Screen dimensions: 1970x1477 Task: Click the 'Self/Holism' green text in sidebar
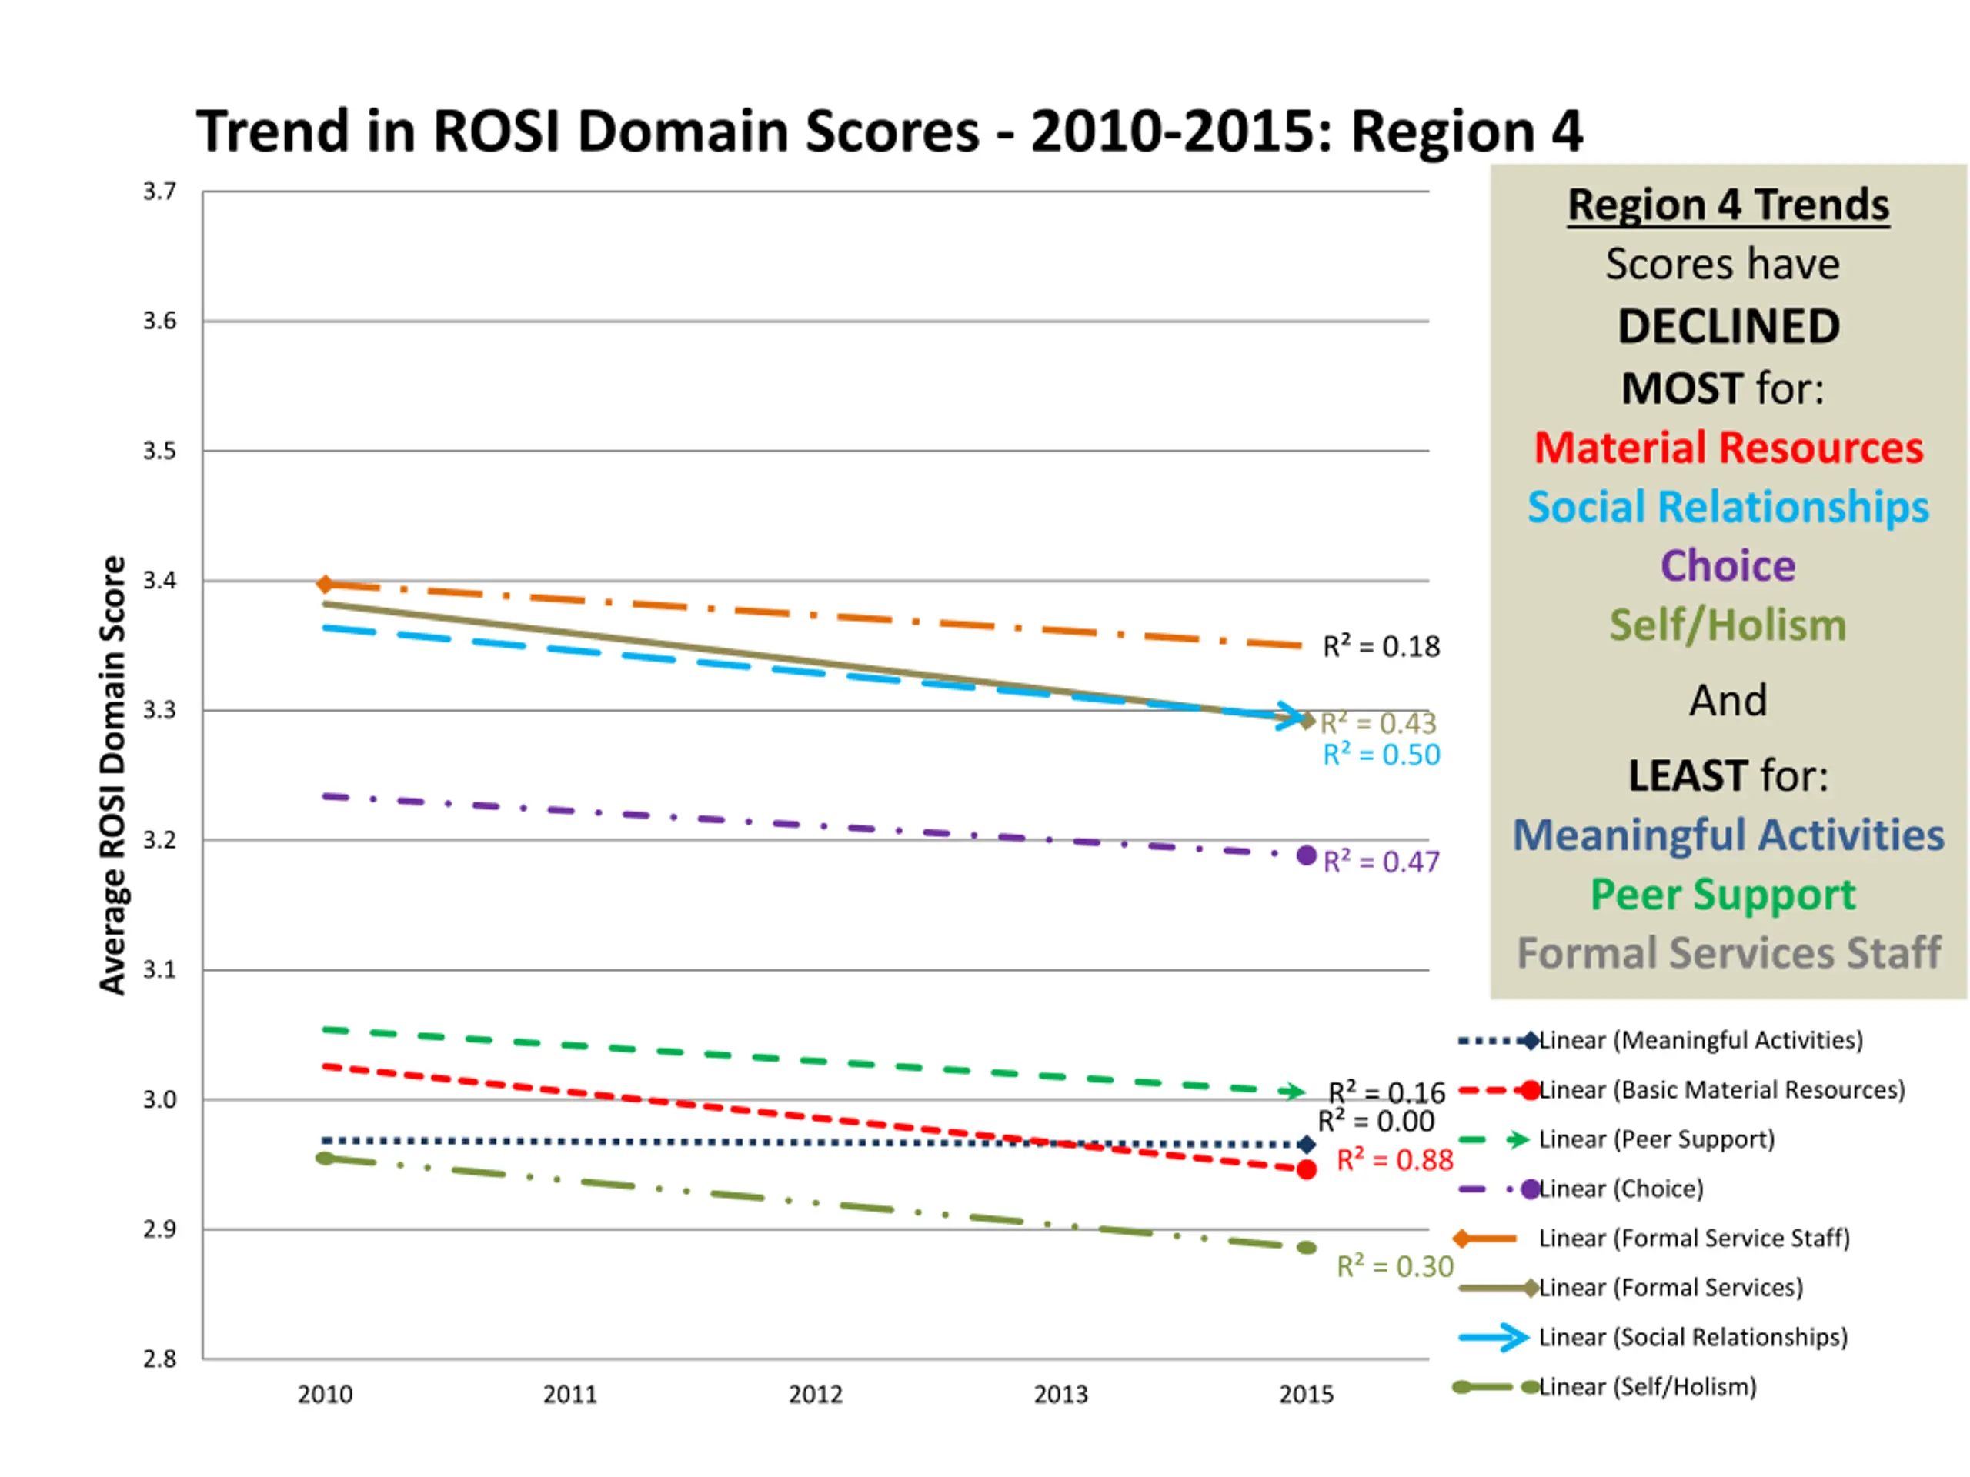[1728, 625]
